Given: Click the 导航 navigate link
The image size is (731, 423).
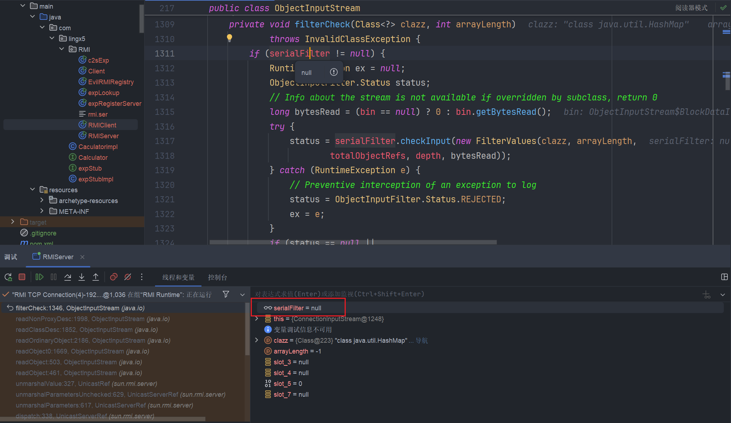Looking at the screenshot, I should pyautogui.click(x=422, y=341).
